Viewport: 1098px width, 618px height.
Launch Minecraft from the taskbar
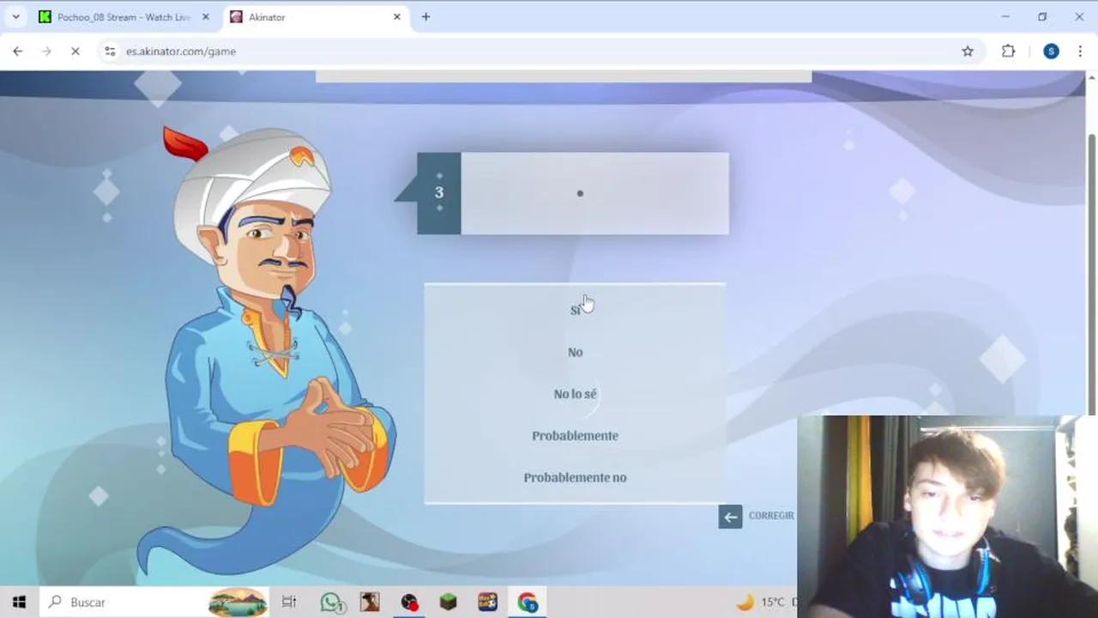(x=449, y=603)
